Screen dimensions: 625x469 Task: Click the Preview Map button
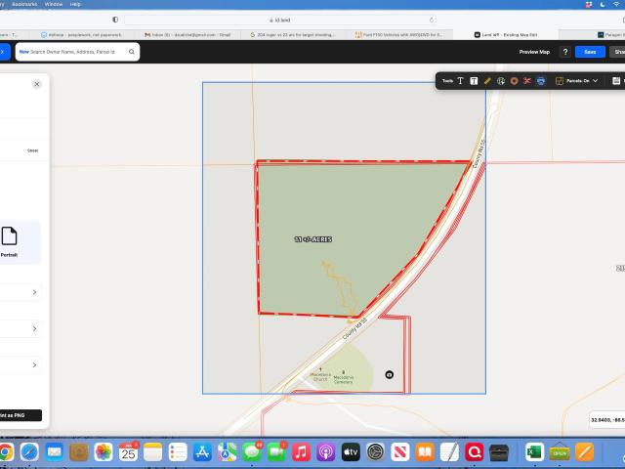click(x=534, y=52)
